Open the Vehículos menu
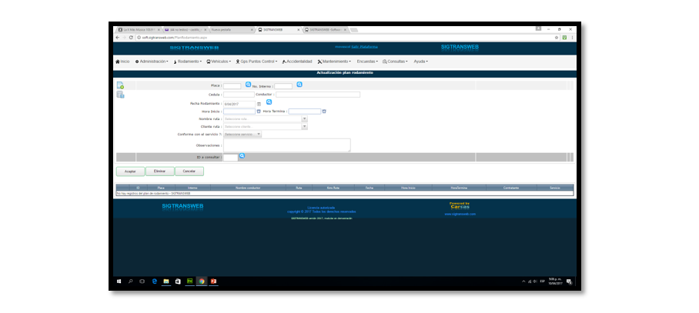Screen dimensions: 699x313 (219, 62)
